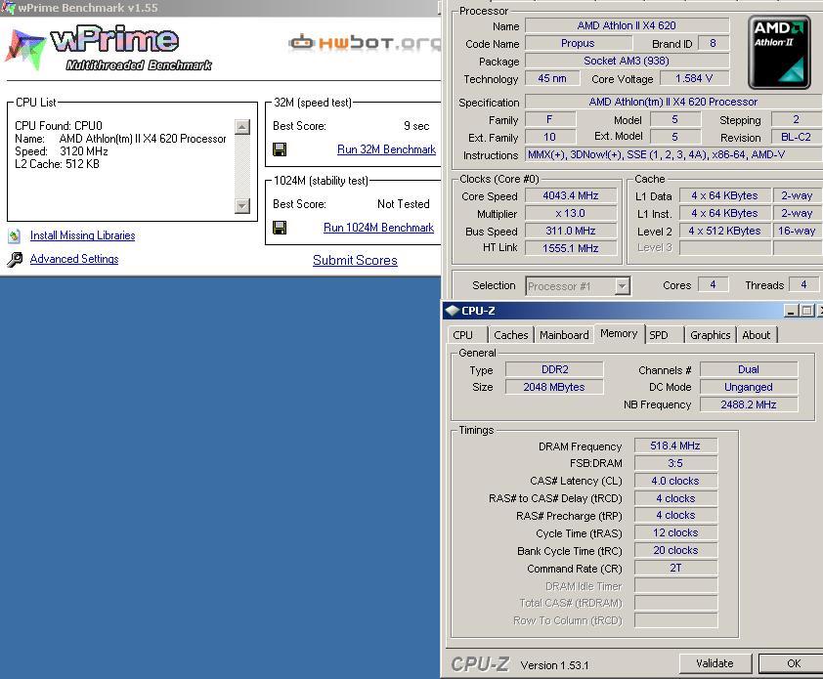Click the Name AMD Athlon II X4 620 field

click(627, 25)
